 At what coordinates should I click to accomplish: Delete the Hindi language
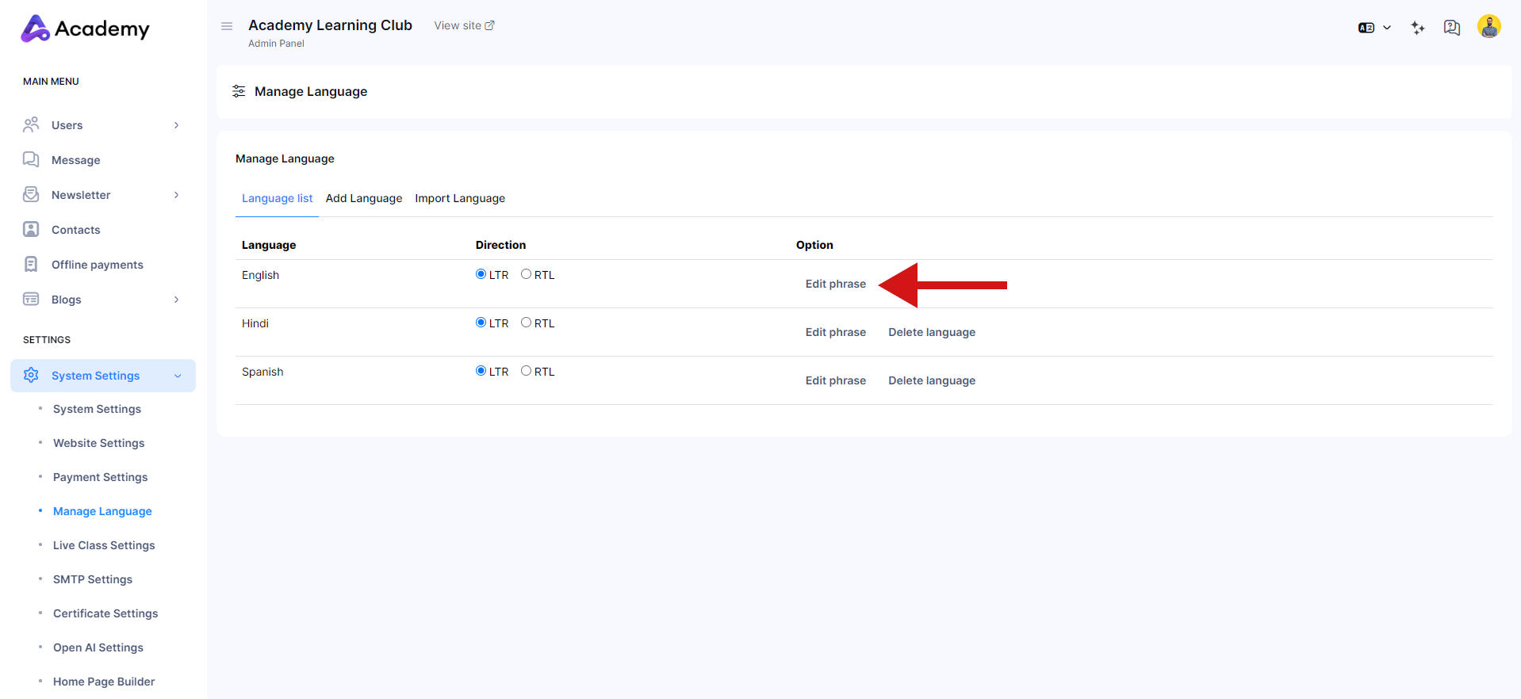point(931,332)
